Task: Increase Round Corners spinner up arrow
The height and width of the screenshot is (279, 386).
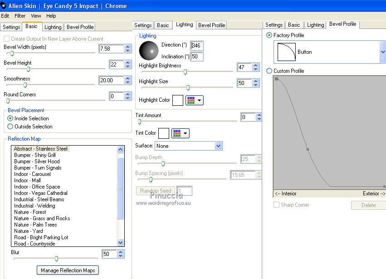Action: [127, 94]
